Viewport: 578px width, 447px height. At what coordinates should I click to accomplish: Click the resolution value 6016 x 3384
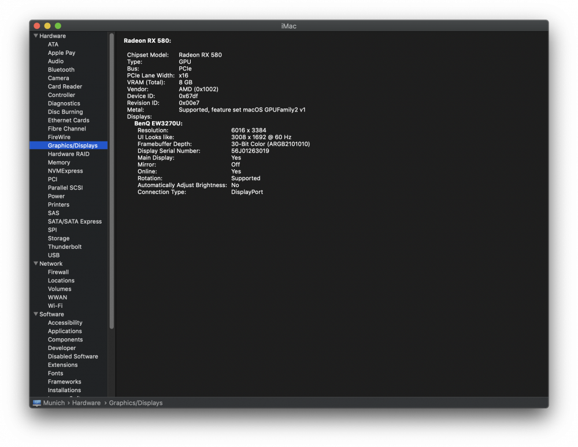[249, 131]
